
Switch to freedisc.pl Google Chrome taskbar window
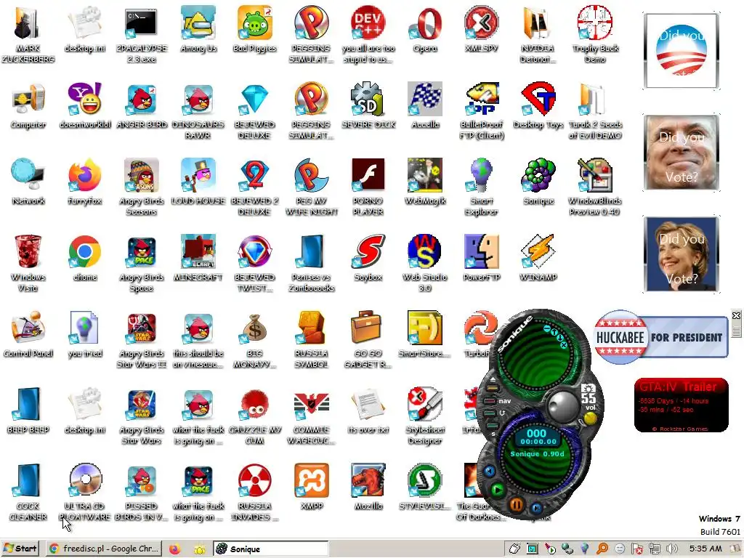pyautogui.click(x=105, y=549)
